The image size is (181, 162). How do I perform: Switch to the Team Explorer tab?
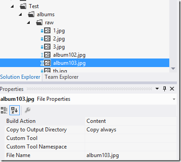[x=62, y=77]
